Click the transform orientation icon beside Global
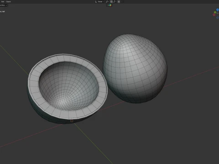 pyautogui.click(x=96, y=2)
